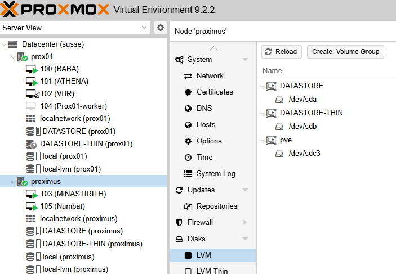Click the Reload button

[281, 52]
